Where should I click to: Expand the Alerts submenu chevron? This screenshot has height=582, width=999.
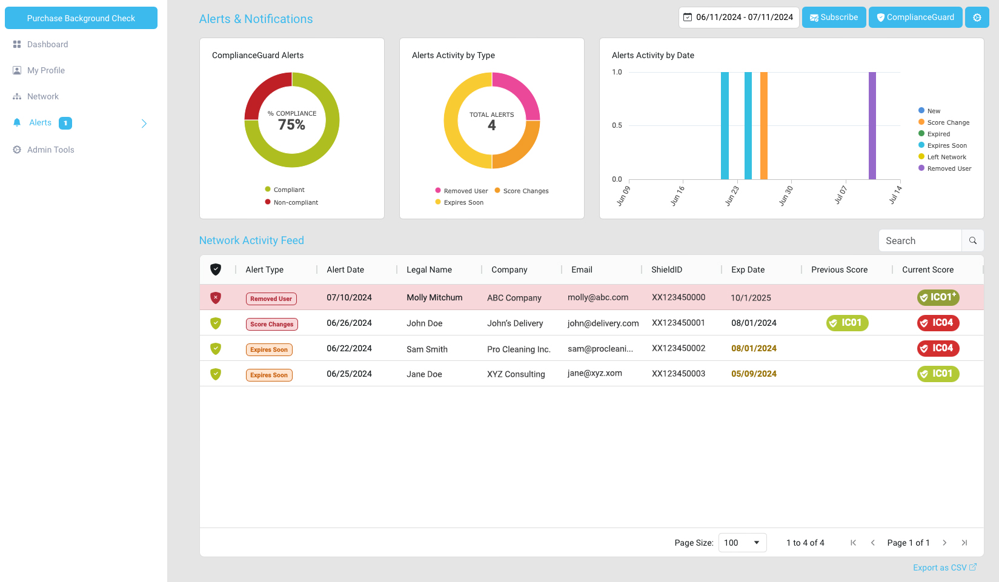click(144, 124)
